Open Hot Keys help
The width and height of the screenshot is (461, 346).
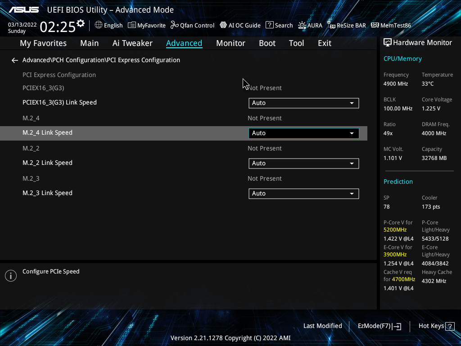coord(437,326)
